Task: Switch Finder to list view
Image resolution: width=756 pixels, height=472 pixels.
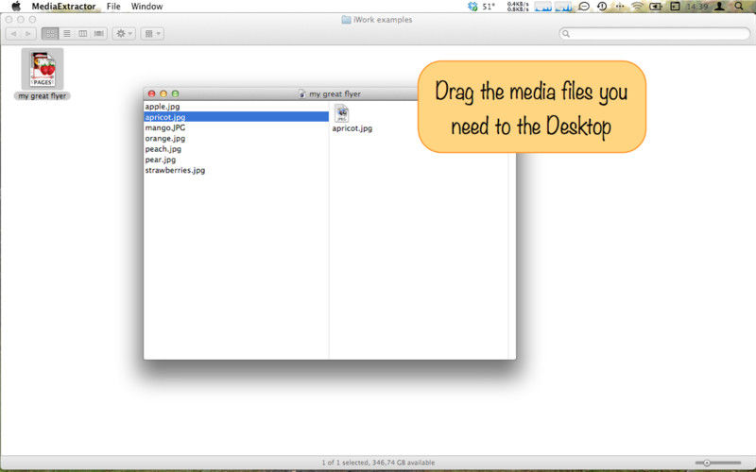Action: pos(67,34)
